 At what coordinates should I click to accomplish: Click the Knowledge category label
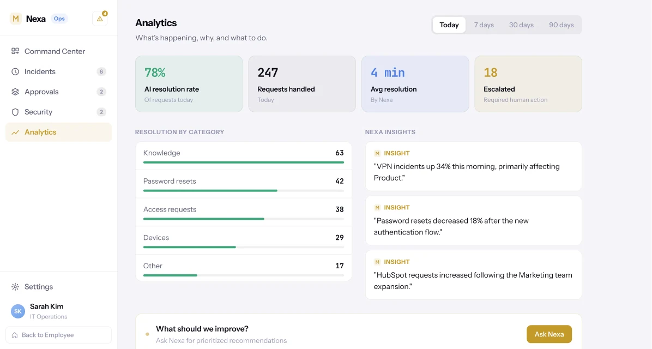tap(162, 153)
